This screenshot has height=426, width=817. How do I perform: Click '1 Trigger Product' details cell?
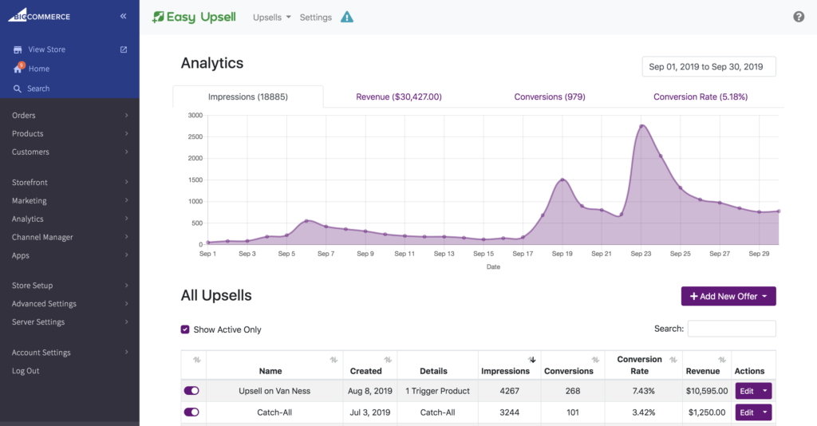coord(438,391)
